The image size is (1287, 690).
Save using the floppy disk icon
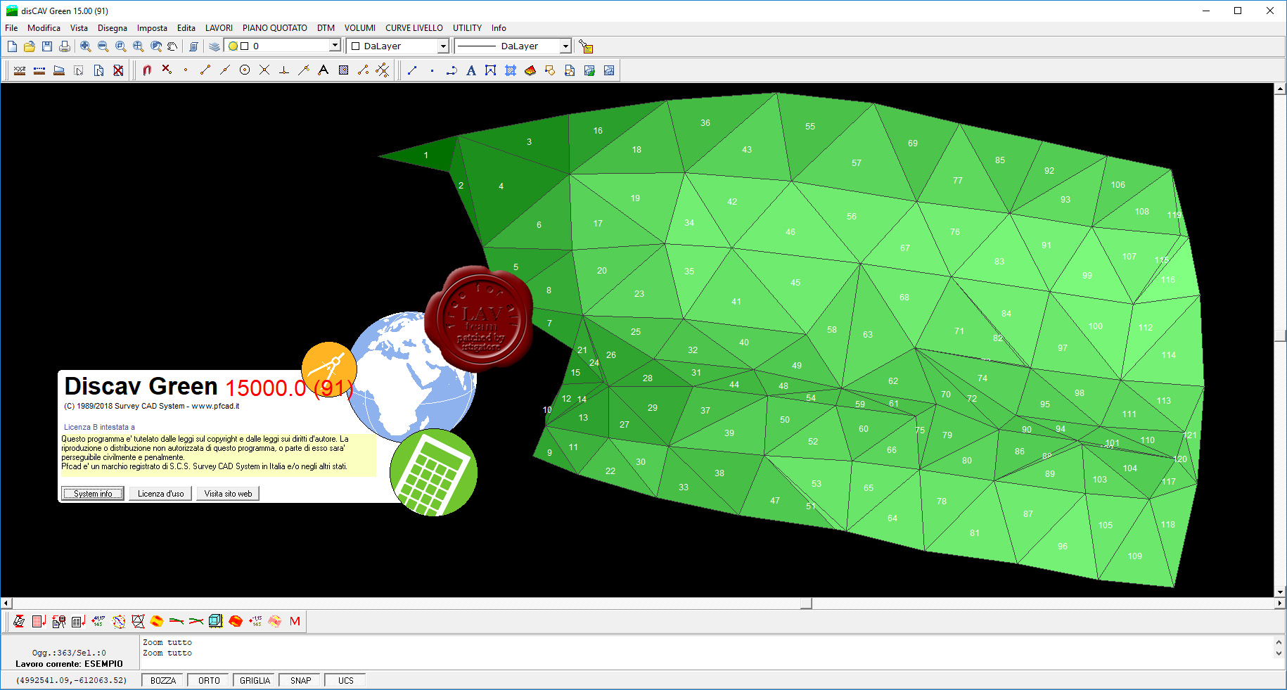[47, 46]
